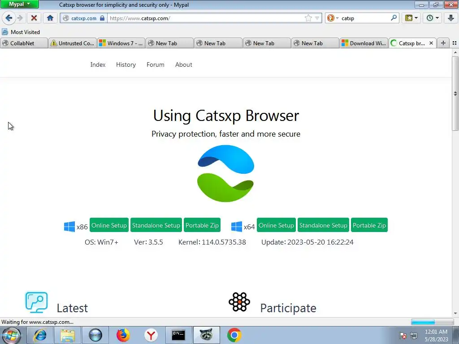
Task: Go back with the Back arrow button
Action: point(9,18)
